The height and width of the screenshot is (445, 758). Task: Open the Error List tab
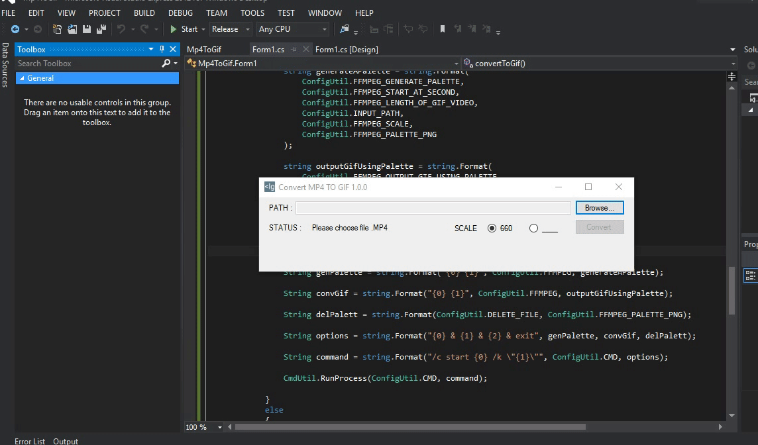coord(30,441)
